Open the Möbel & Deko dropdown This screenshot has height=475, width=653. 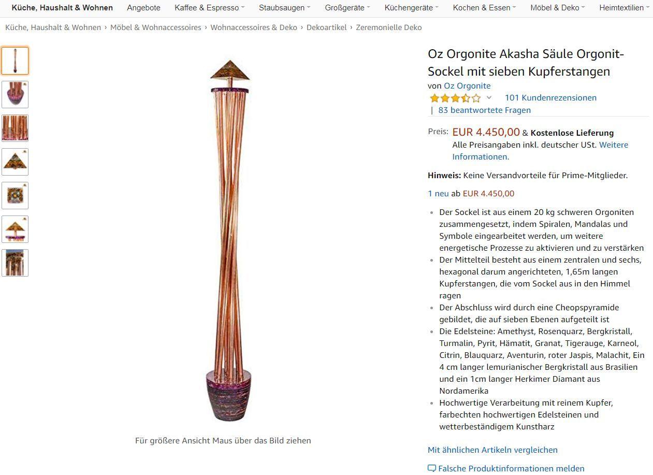pos(557,8)
